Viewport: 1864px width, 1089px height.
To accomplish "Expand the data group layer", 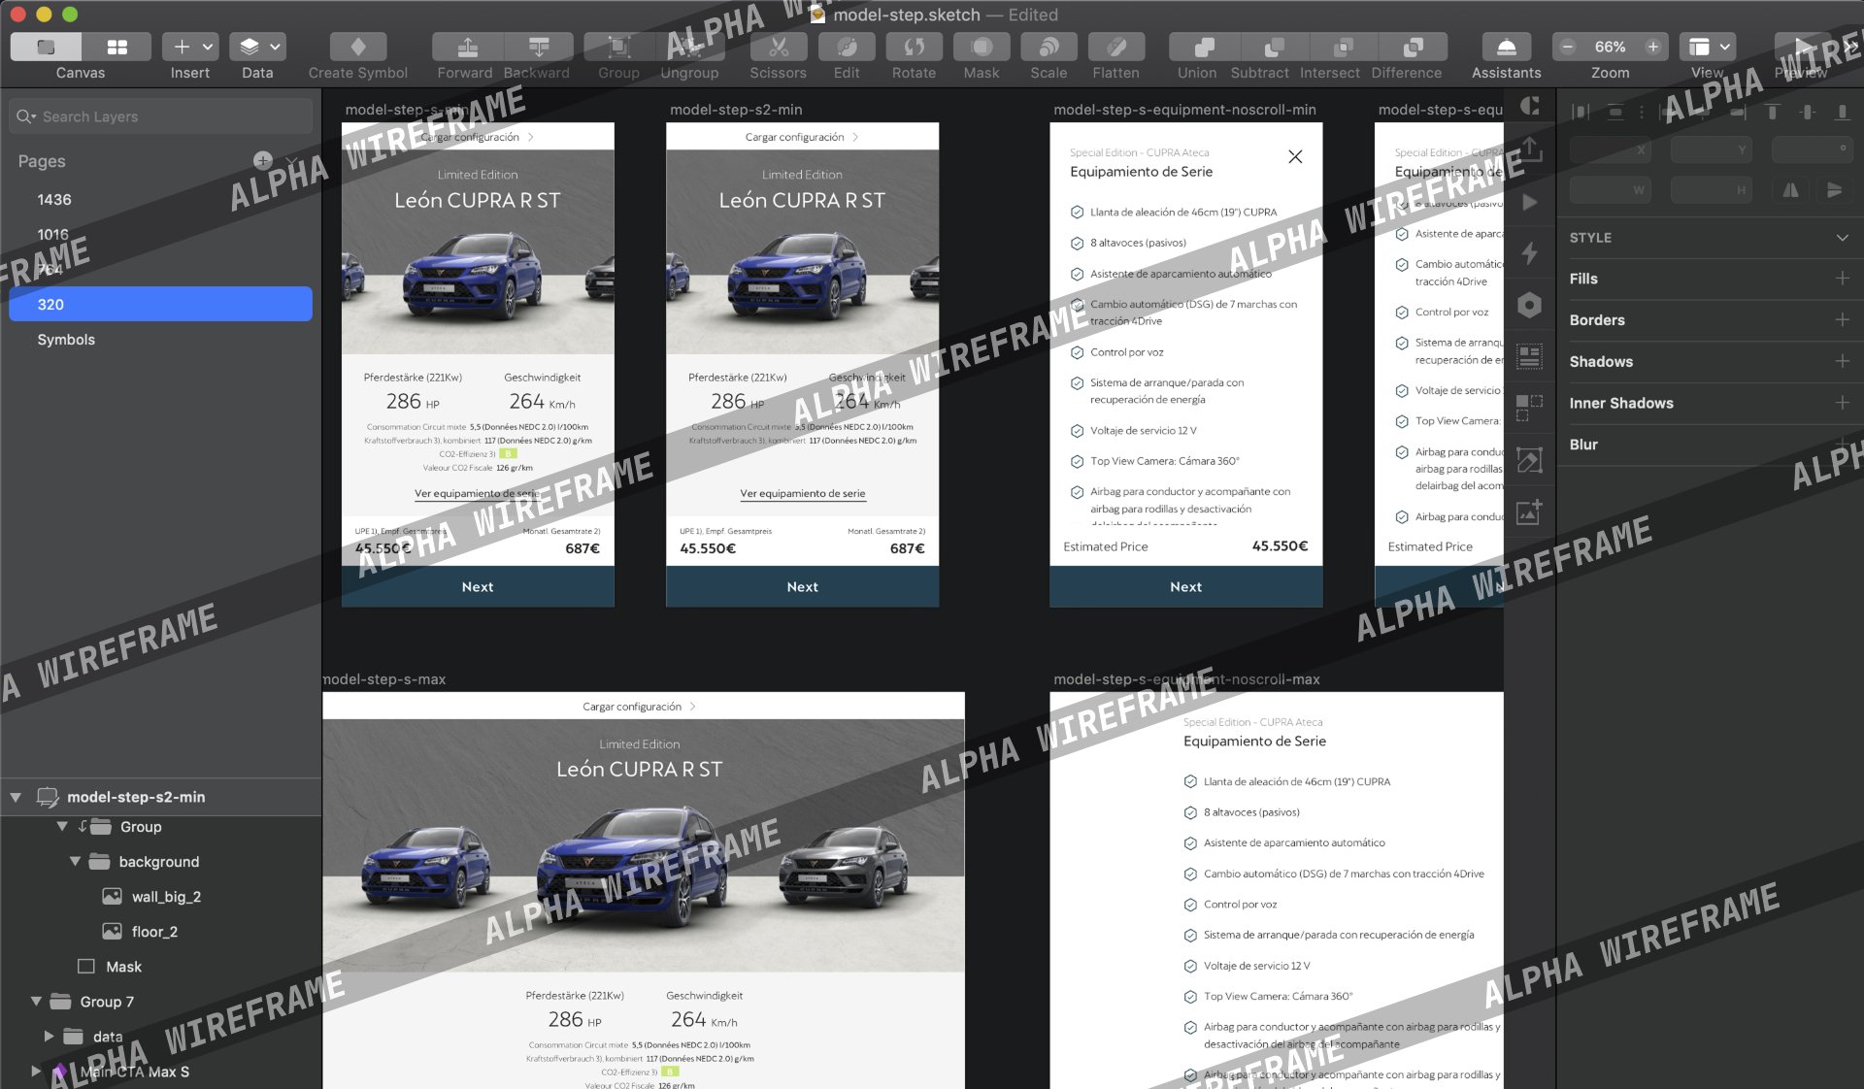I will [49, 1037].
